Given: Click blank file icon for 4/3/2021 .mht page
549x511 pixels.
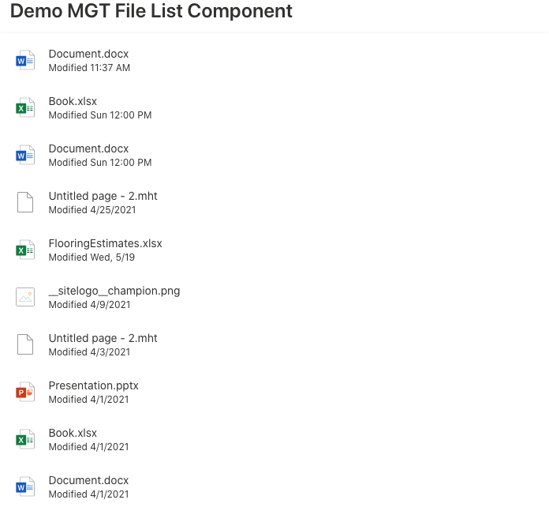Looking at the screenshot, I should (x=25, y=345).
